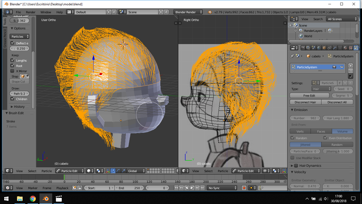Viewport: 362px width, 204px height.
Task: Open the Texture checkerboard tab
Action: (350, 48)
